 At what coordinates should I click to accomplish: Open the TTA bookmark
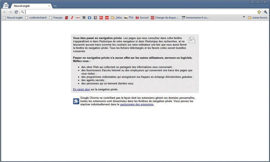coord(129,18)
